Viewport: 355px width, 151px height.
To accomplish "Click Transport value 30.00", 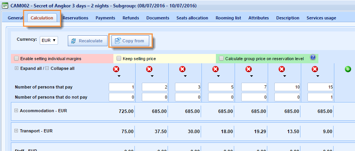I will point(194,131).
